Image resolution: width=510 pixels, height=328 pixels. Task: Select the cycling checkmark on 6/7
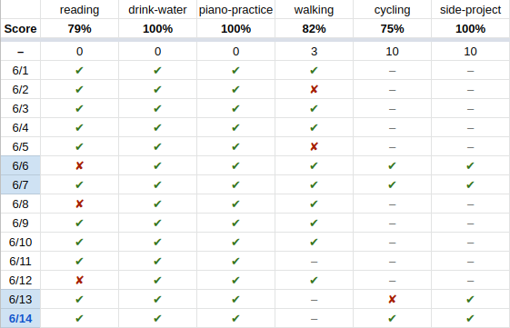coord(392,185)
